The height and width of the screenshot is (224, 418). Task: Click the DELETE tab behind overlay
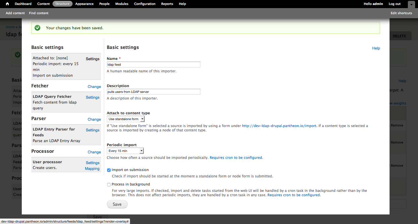pos(399,36)
